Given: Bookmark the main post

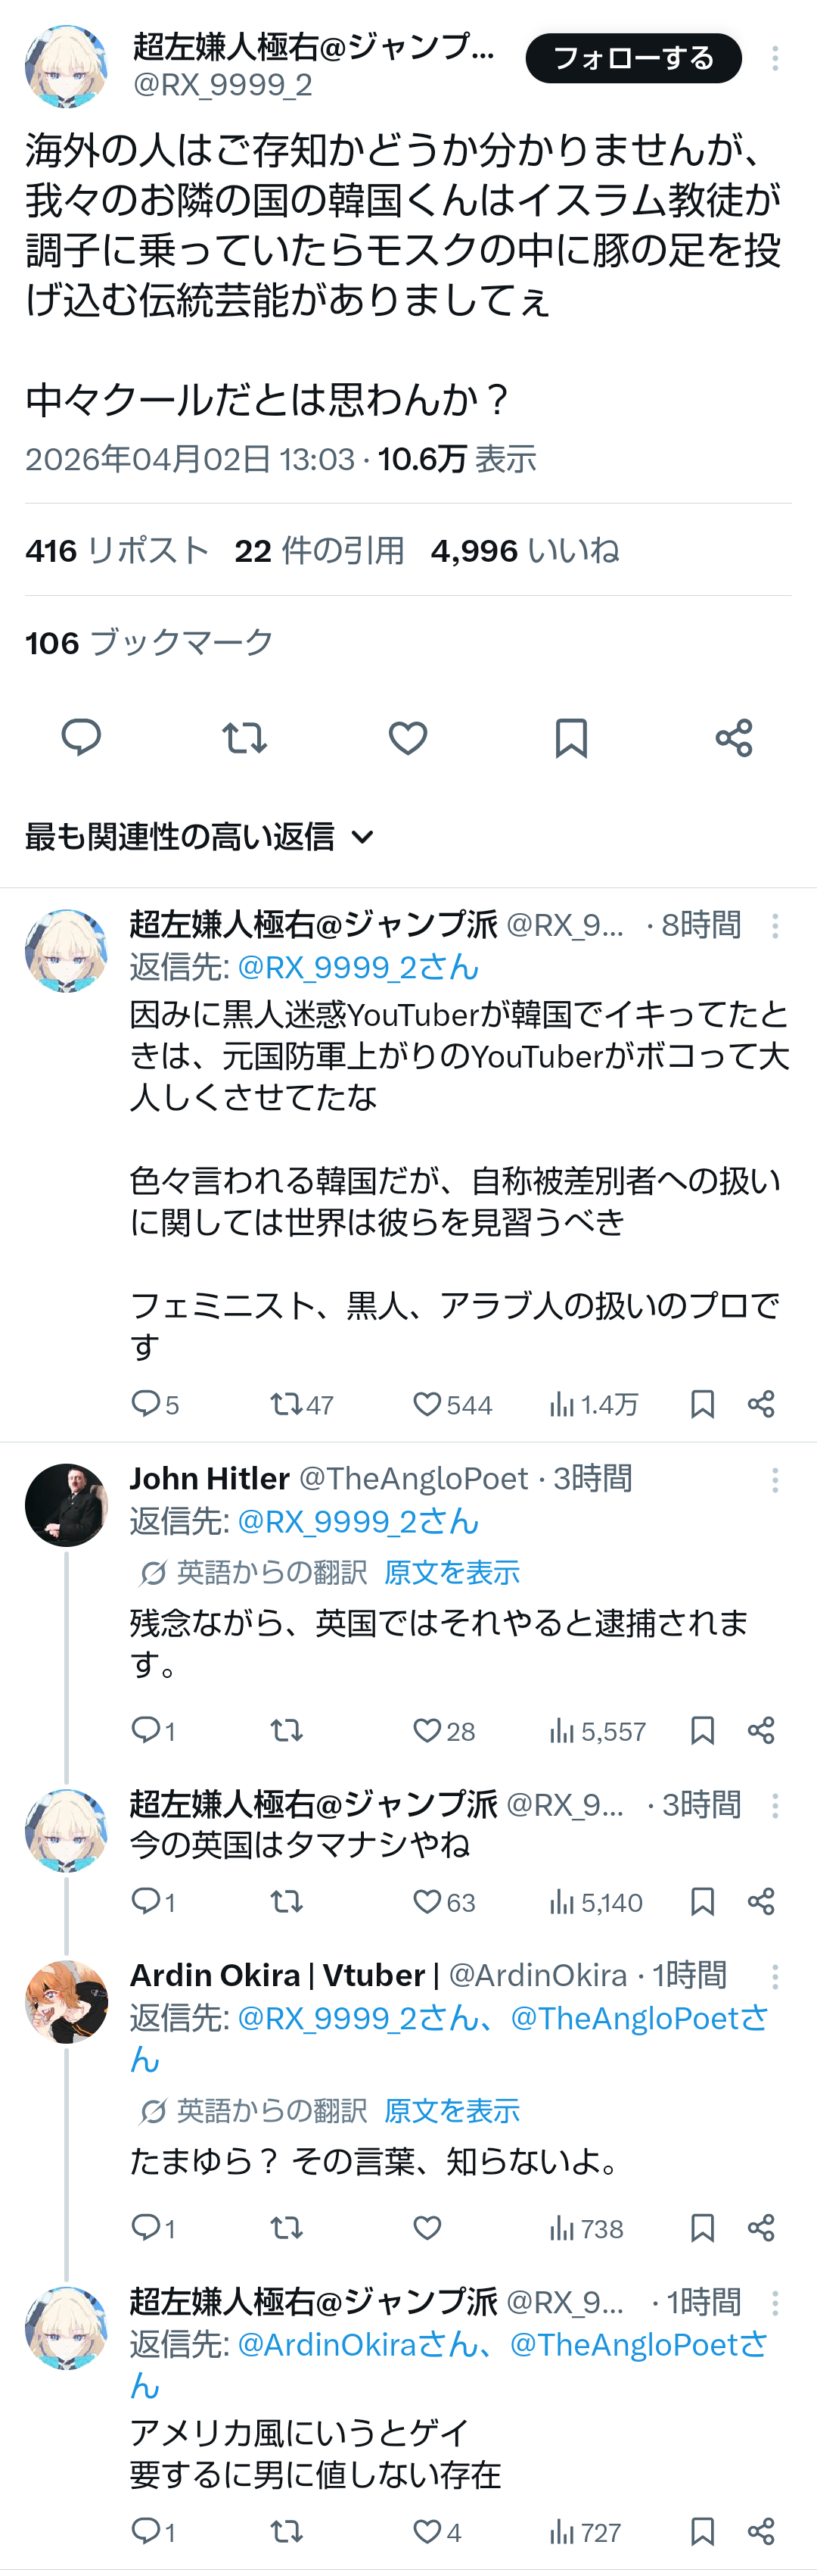Looking at the screenshot, I should pyautogui.click(x=570, y=738).
